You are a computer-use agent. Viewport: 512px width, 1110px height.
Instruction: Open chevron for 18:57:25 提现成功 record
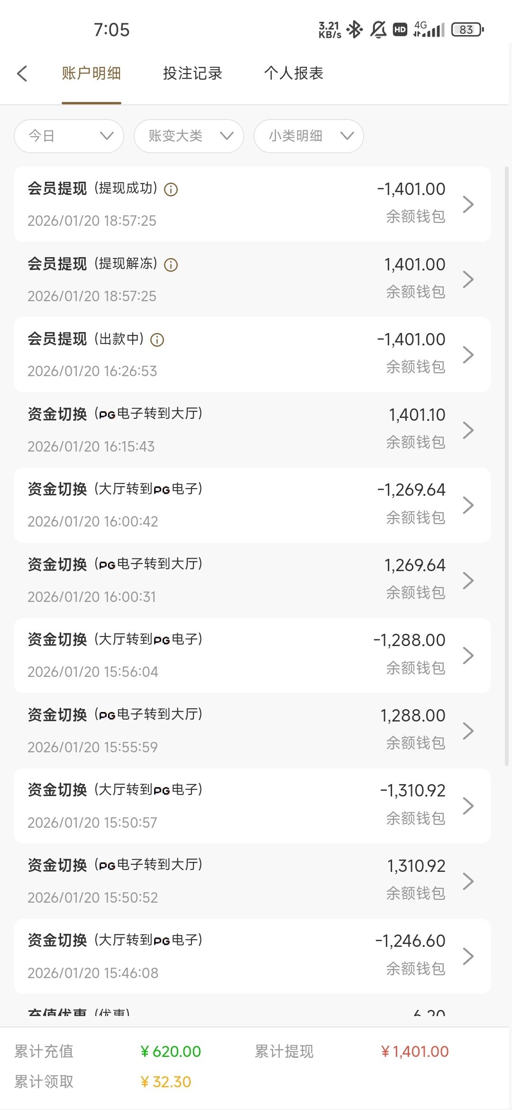pyautogui.click(x=468, y=204)
